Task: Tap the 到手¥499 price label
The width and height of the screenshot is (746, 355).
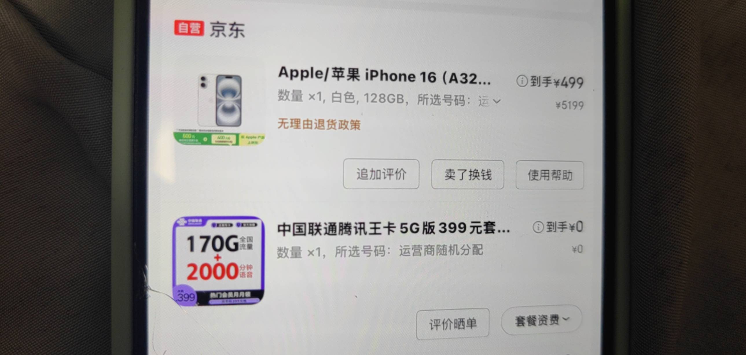Action: (556, 82)
